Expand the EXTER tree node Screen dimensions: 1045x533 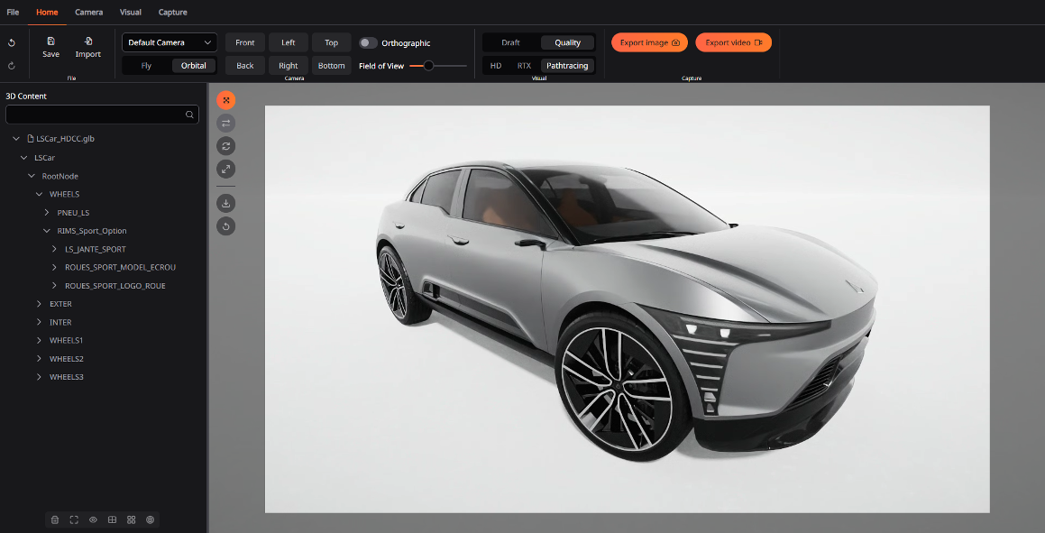[39, 304]
